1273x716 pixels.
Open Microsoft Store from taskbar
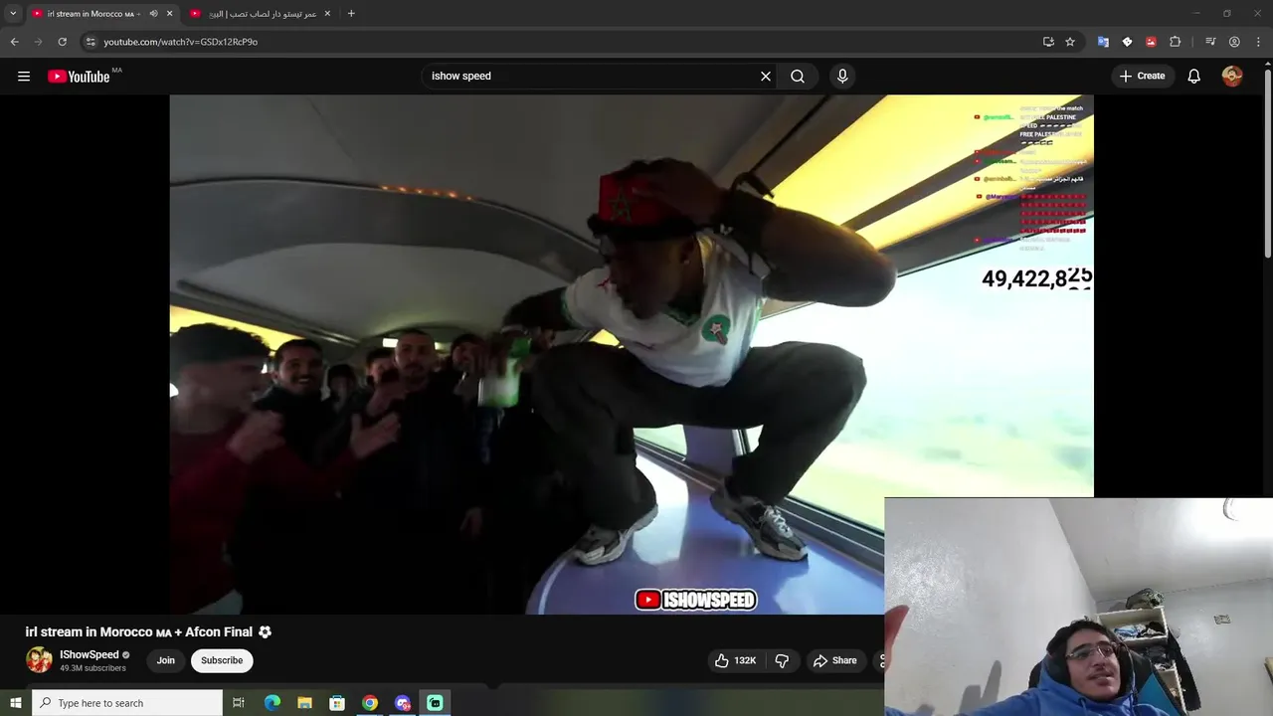coord(337,703)
